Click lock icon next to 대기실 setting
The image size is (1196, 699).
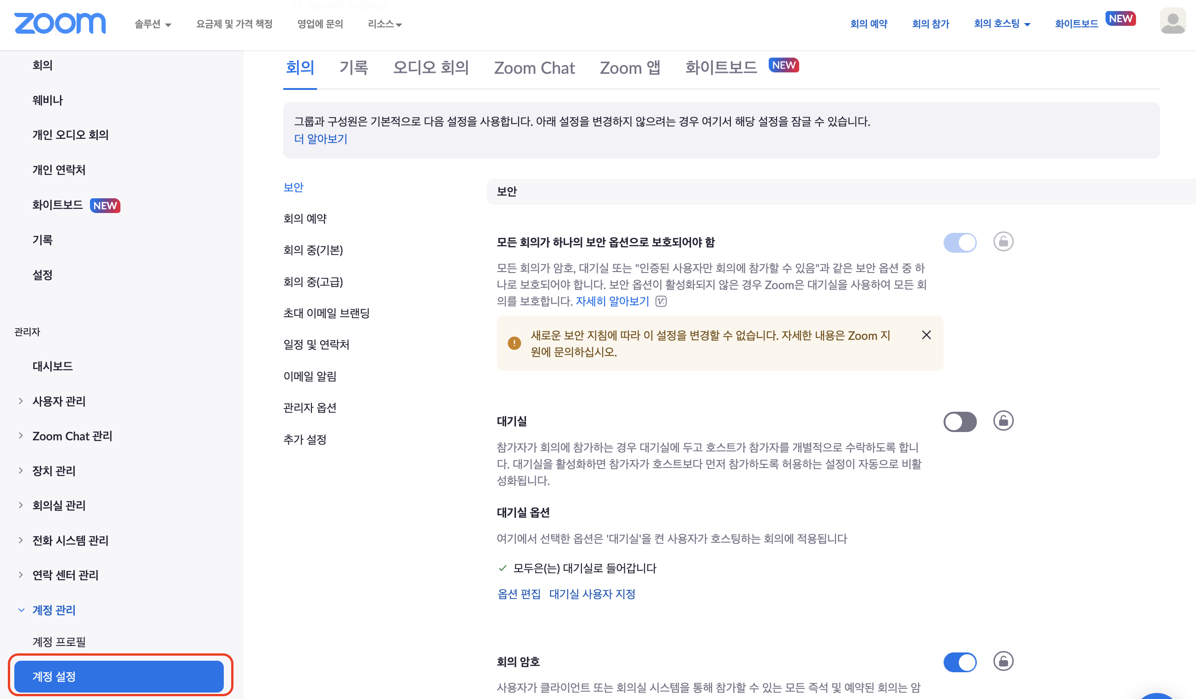click(1003, 421)
